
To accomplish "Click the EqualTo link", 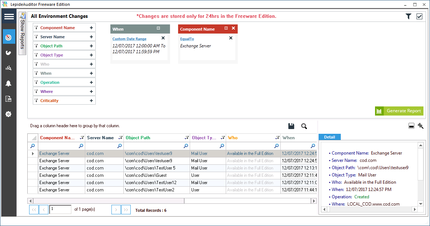I will [x=187, y=39].
